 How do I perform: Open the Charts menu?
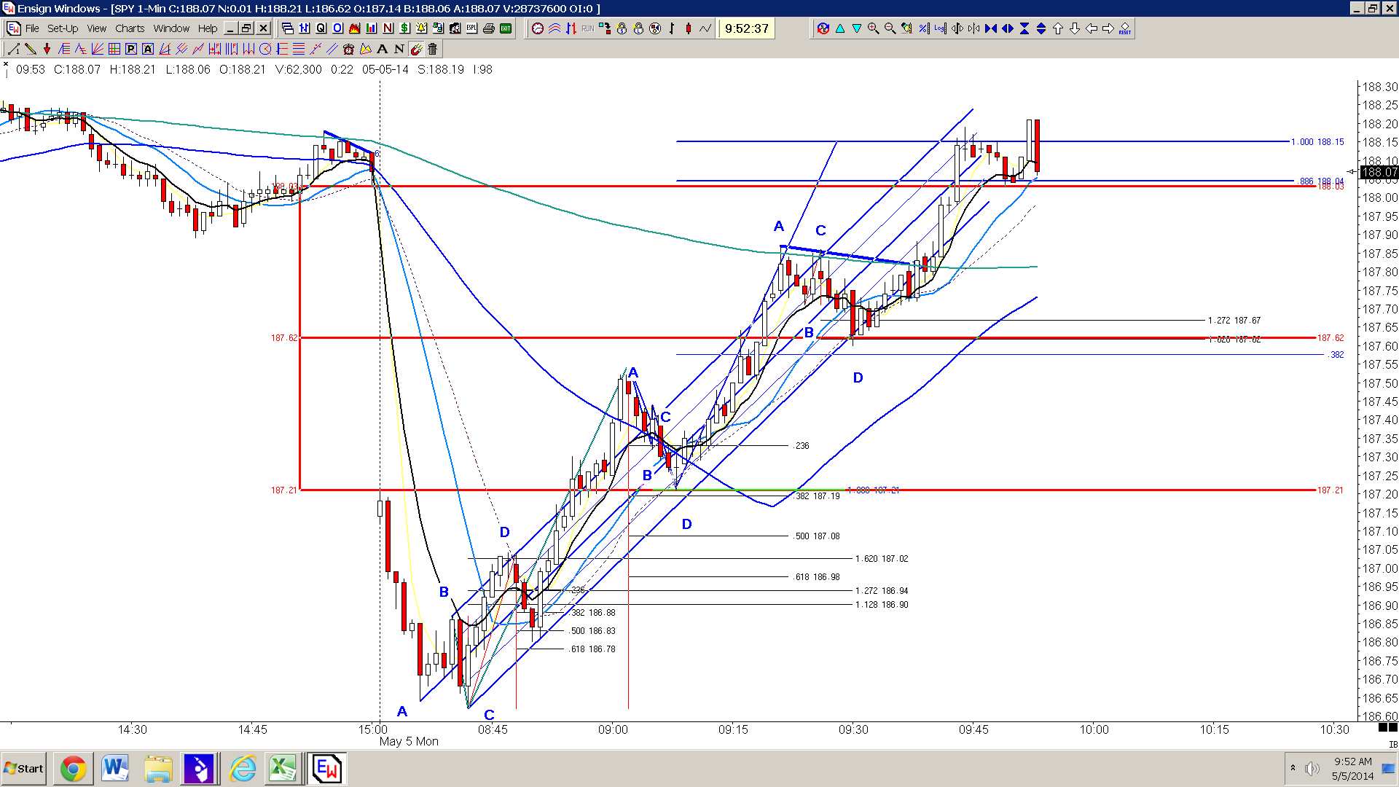[x=130, y=28]
